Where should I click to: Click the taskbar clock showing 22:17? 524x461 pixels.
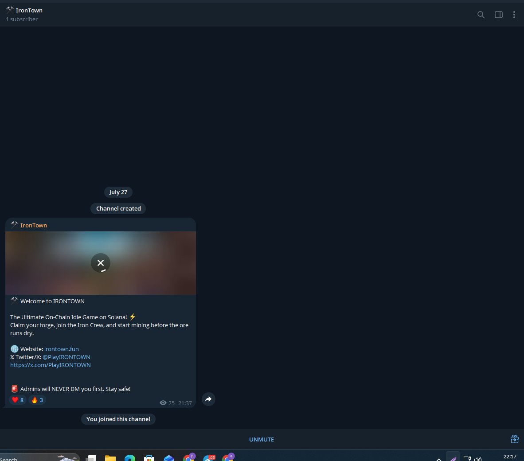point(510,457)
